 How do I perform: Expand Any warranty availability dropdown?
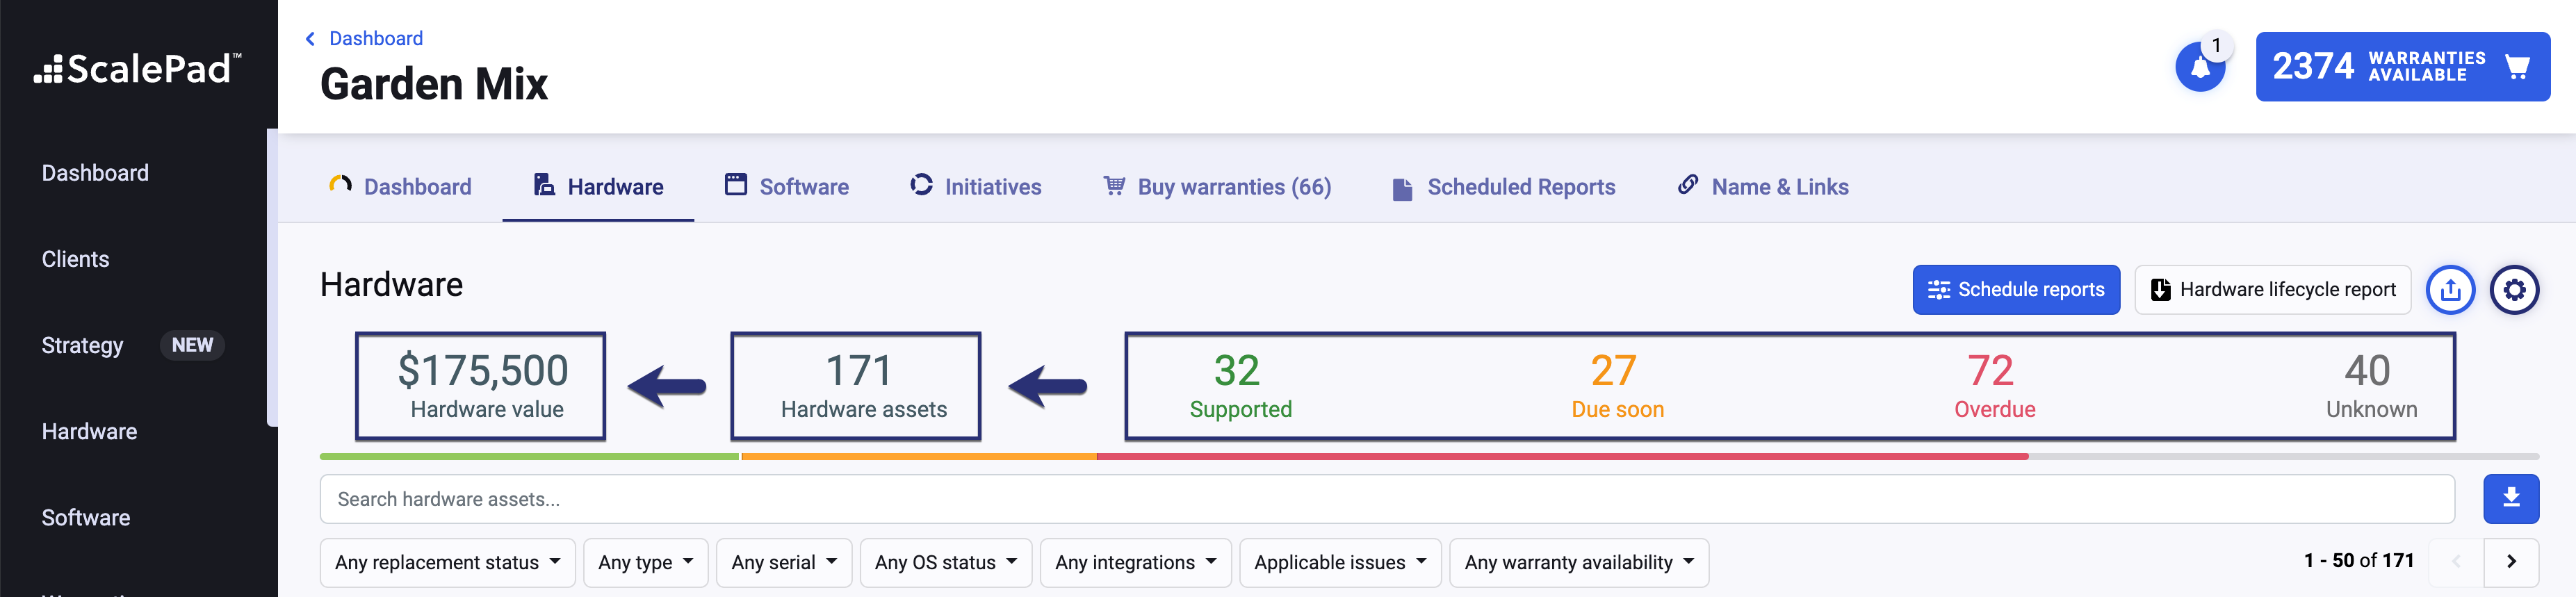pyautogui.click(x=1579, y=563)
